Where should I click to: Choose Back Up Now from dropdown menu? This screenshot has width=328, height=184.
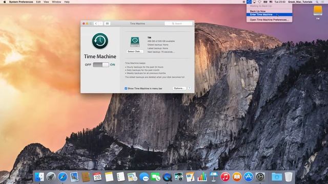[269, 11]
